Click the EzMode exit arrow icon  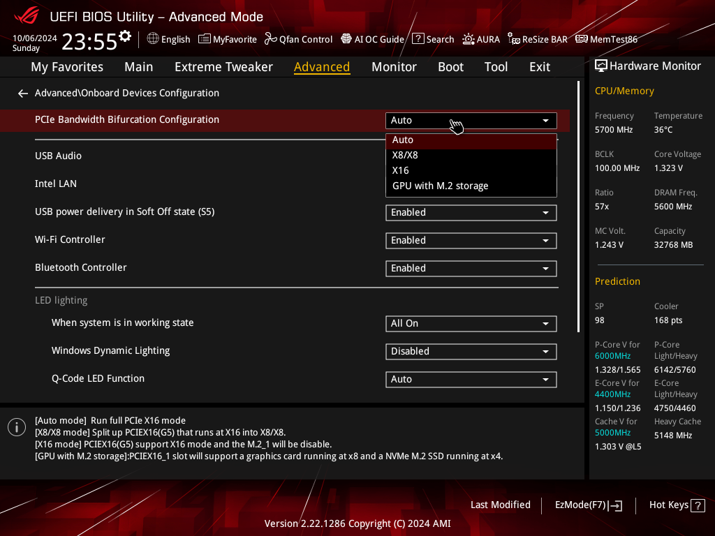(615, 505)
